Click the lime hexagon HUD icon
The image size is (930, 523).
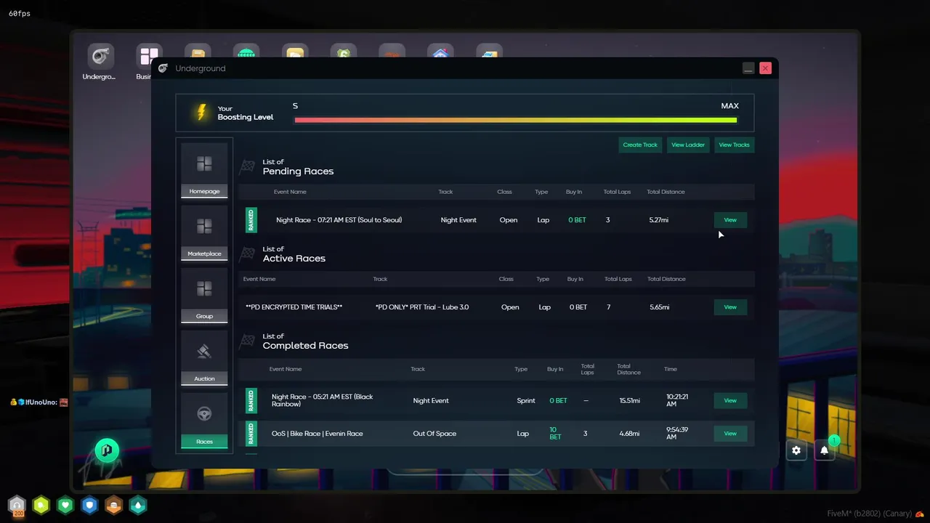41,505
